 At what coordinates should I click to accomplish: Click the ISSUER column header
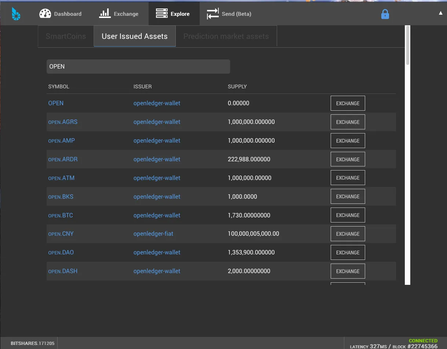click(143, 87)
